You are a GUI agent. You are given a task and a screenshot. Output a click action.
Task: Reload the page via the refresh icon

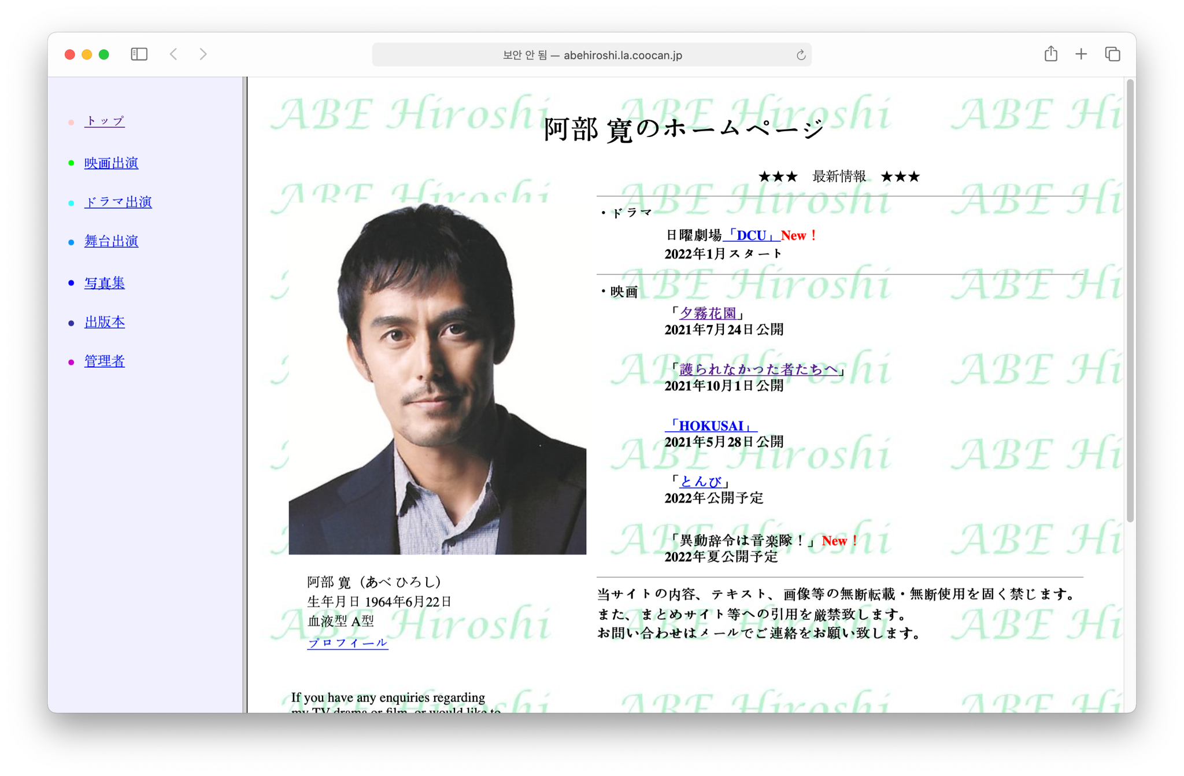[x=801, y=55]
